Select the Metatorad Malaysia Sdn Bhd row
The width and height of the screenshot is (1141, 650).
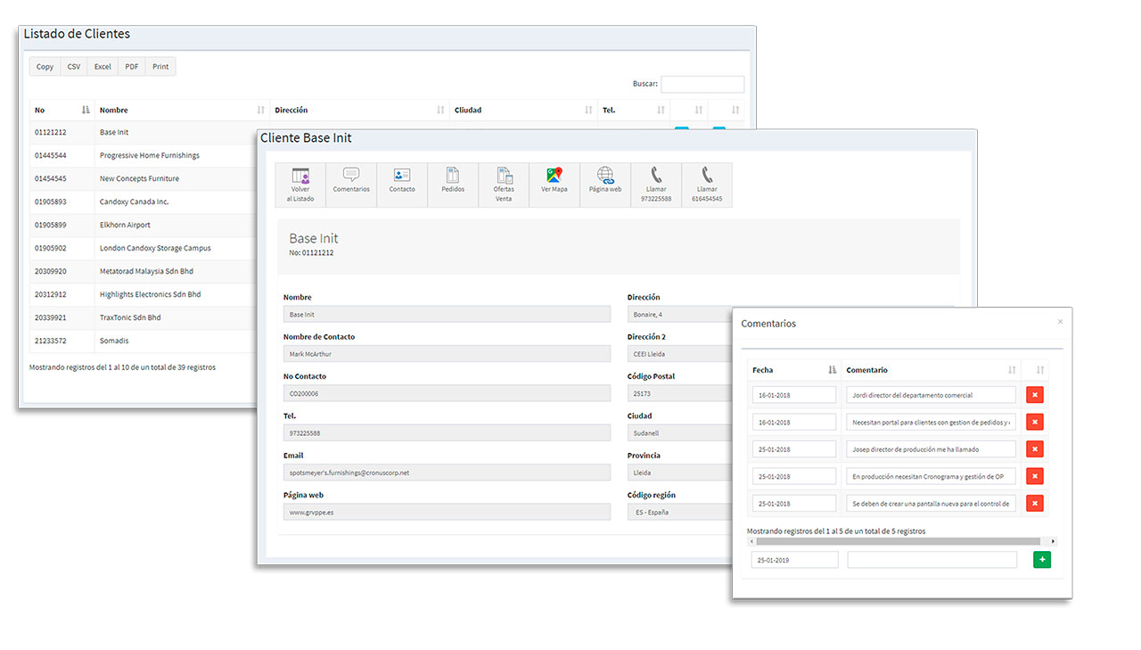tap(143, 271)
